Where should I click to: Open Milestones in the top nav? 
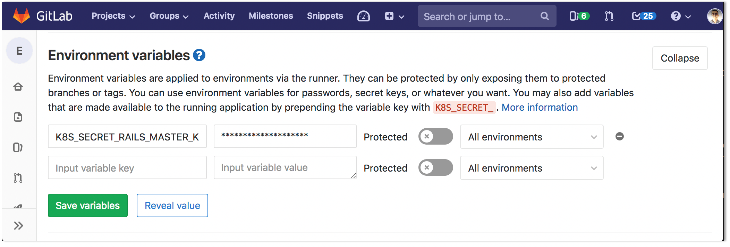271,16
